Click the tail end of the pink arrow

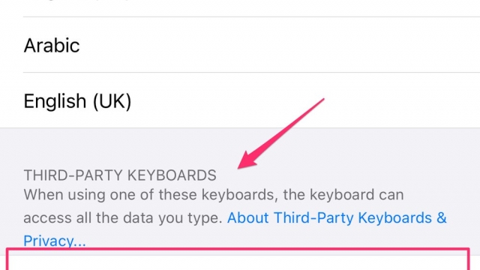pyautogui.click(x=322, y=100)
